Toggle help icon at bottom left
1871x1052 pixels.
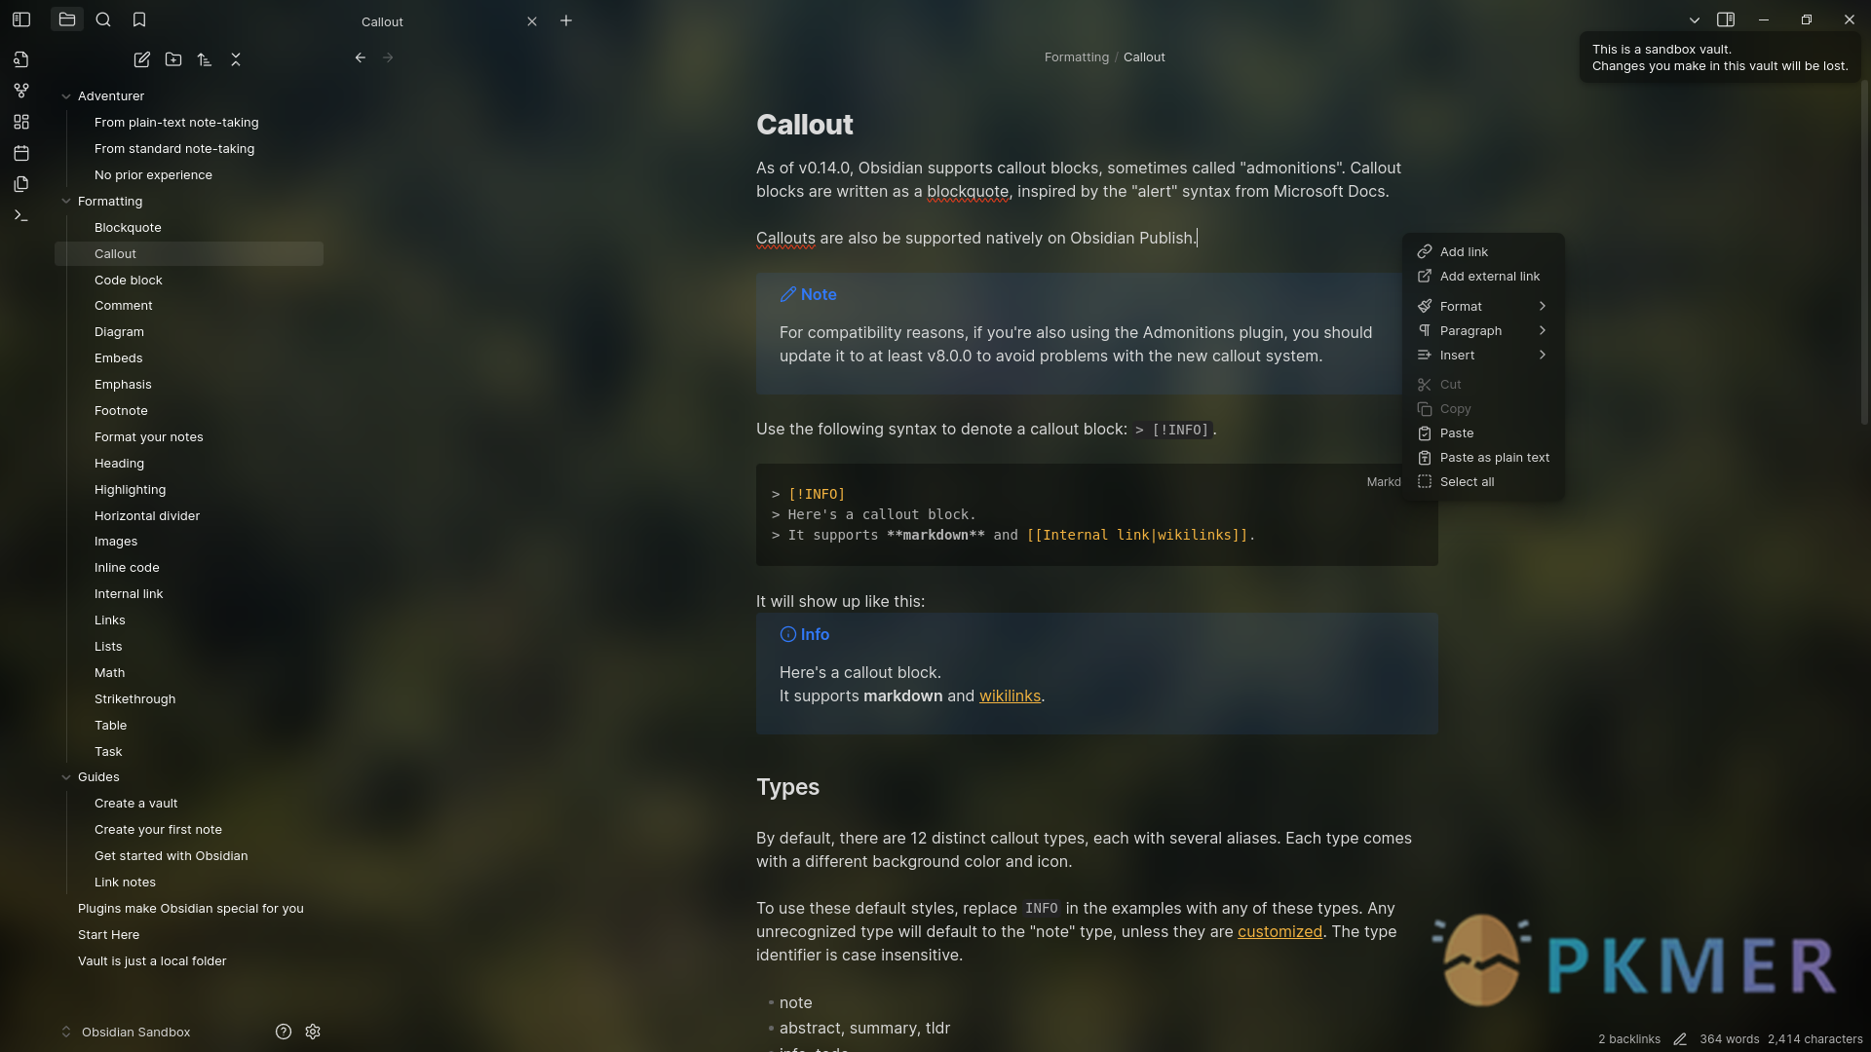[x=283, y=1032]
